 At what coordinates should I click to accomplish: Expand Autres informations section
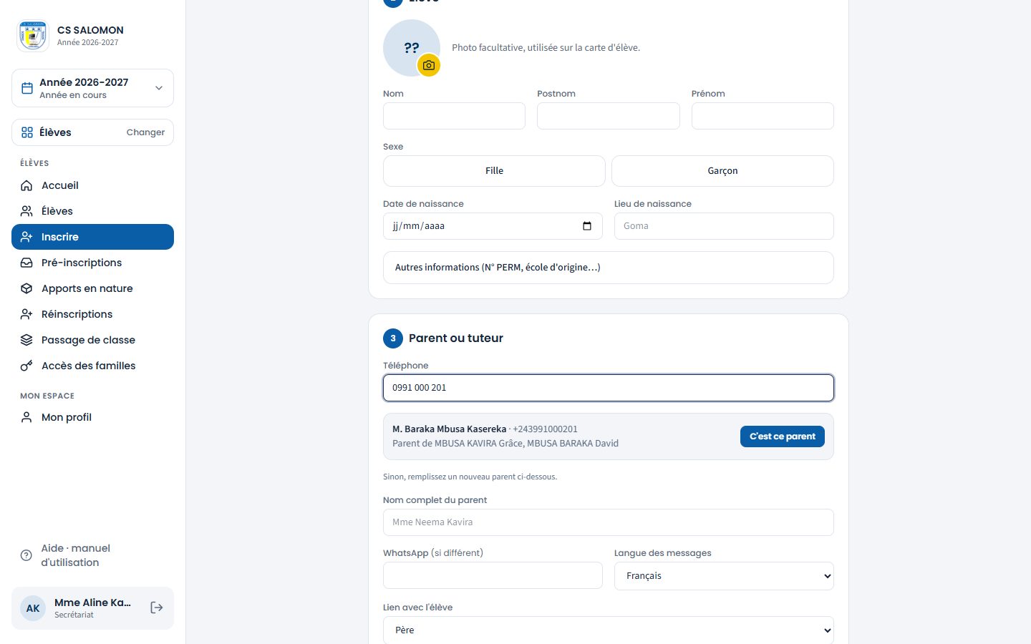[609, 268]
